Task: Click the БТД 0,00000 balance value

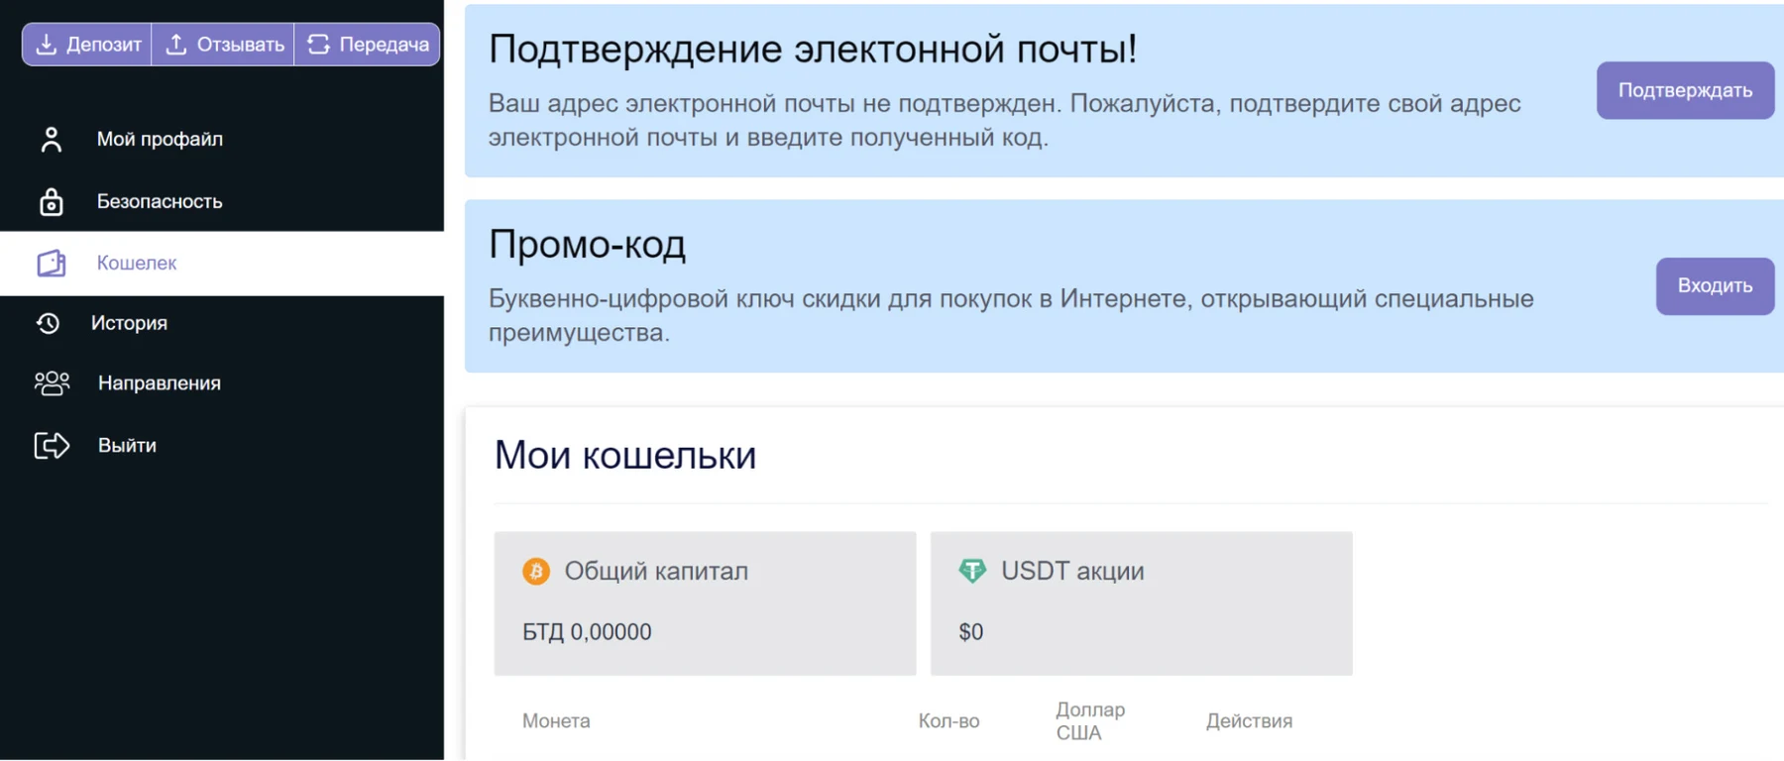Action: click(x=587, y=632)
